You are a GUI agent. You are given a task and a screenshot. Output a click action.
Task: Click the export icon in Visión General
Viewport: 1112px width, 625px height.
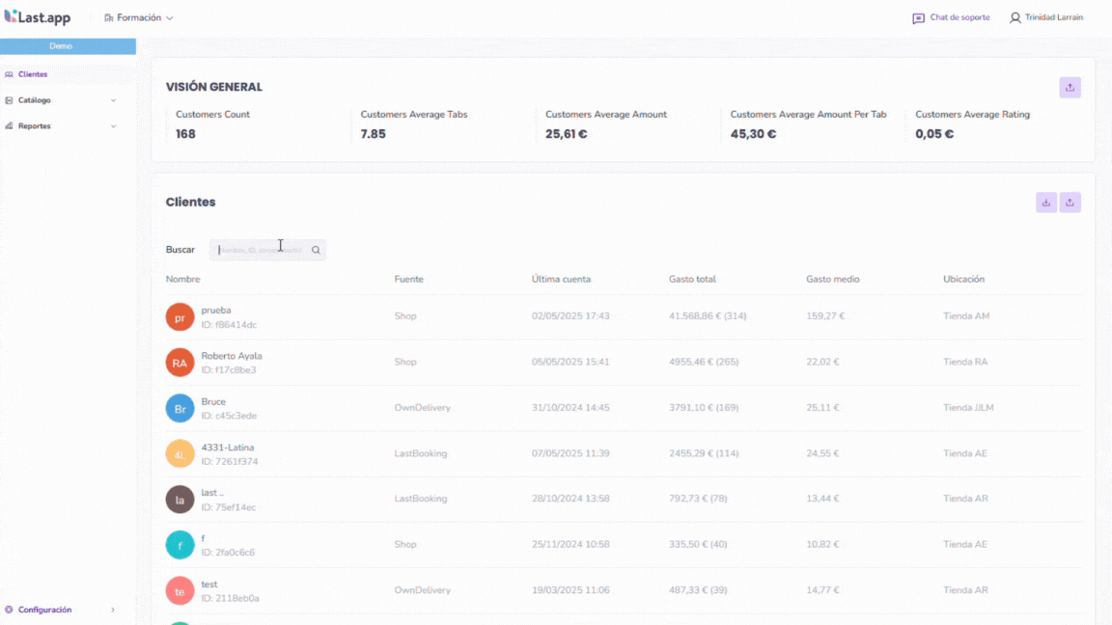click(1070, 88)
